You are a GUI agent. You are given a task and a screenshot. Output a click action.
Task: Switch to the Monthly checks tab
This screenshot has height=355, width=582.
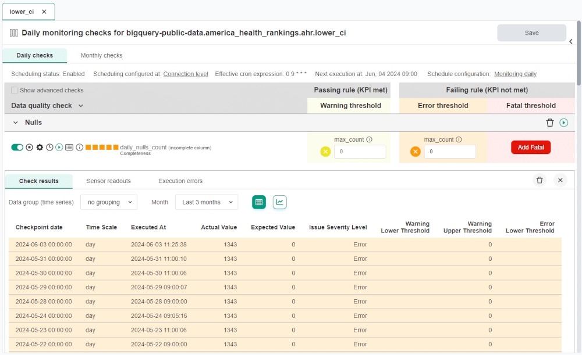click(101, 56)
